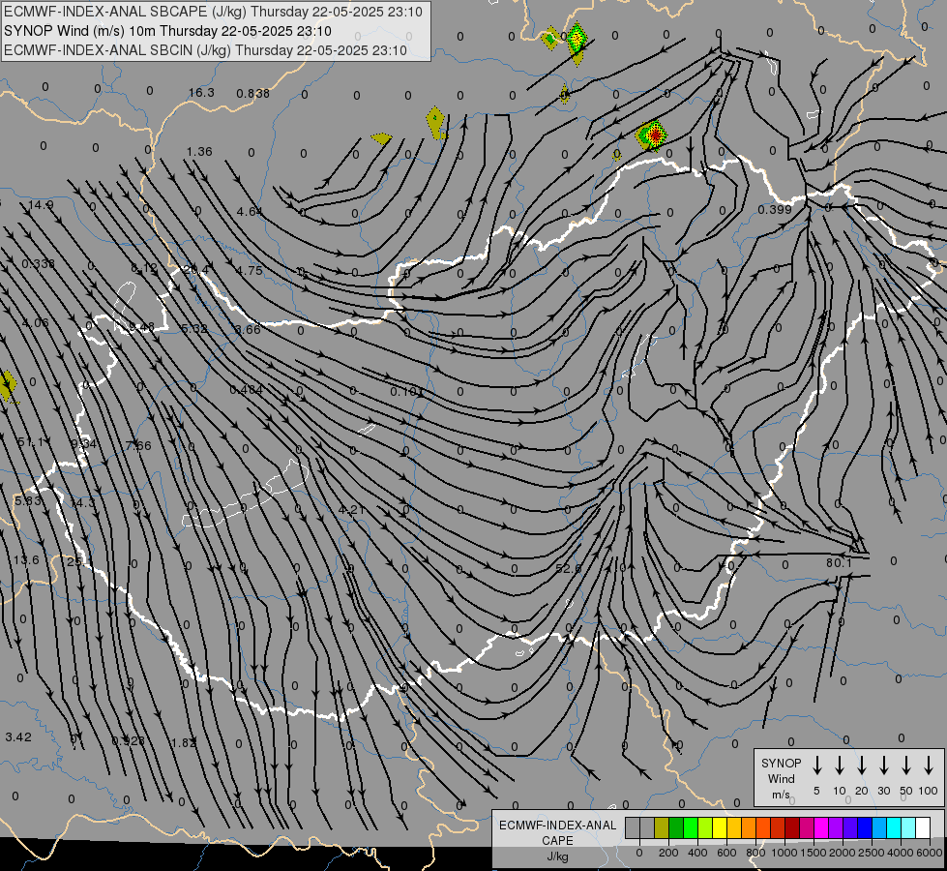Pick the pure blue swatch in CAPE legend

865,827
